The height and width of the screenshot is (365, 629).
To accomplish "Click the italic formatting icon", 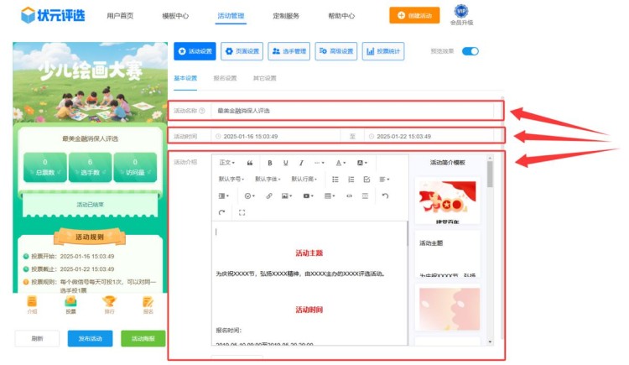I will 301,163.
